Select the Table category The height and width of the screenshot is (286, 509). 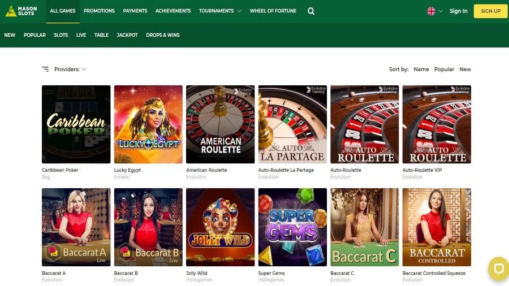pos(102,35)
